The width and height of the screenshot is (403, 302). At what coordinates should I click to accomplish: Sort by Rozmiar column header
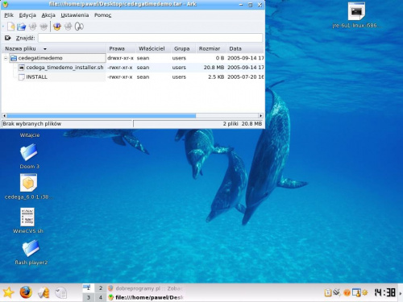pyautogui.click(x=211, y=48)
